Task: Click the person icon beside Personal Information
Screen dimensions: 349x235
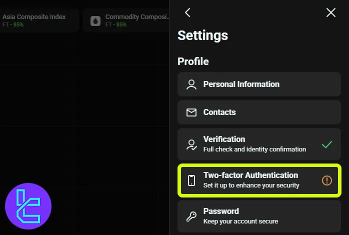Action: [191, 84]
